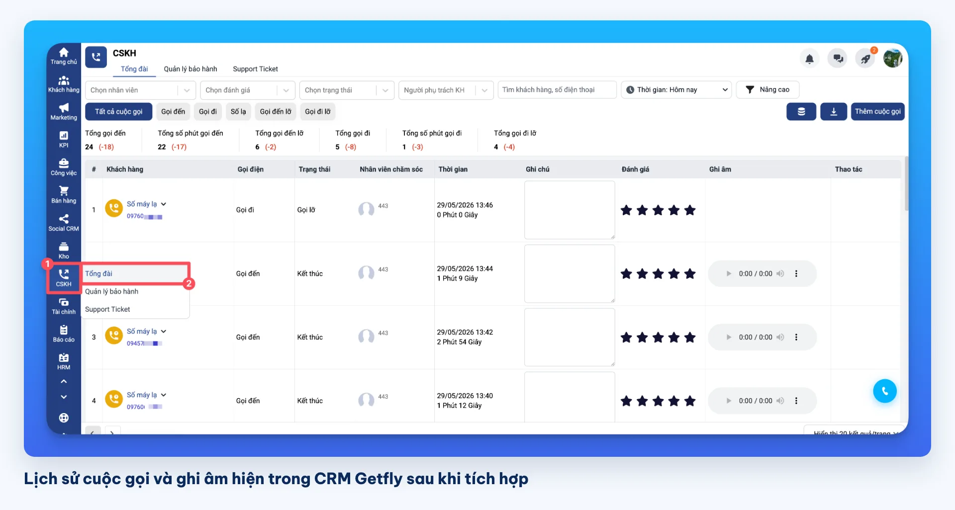Click the notification bell icon
This screenshot has height=510, width=955.
(809, 59)
